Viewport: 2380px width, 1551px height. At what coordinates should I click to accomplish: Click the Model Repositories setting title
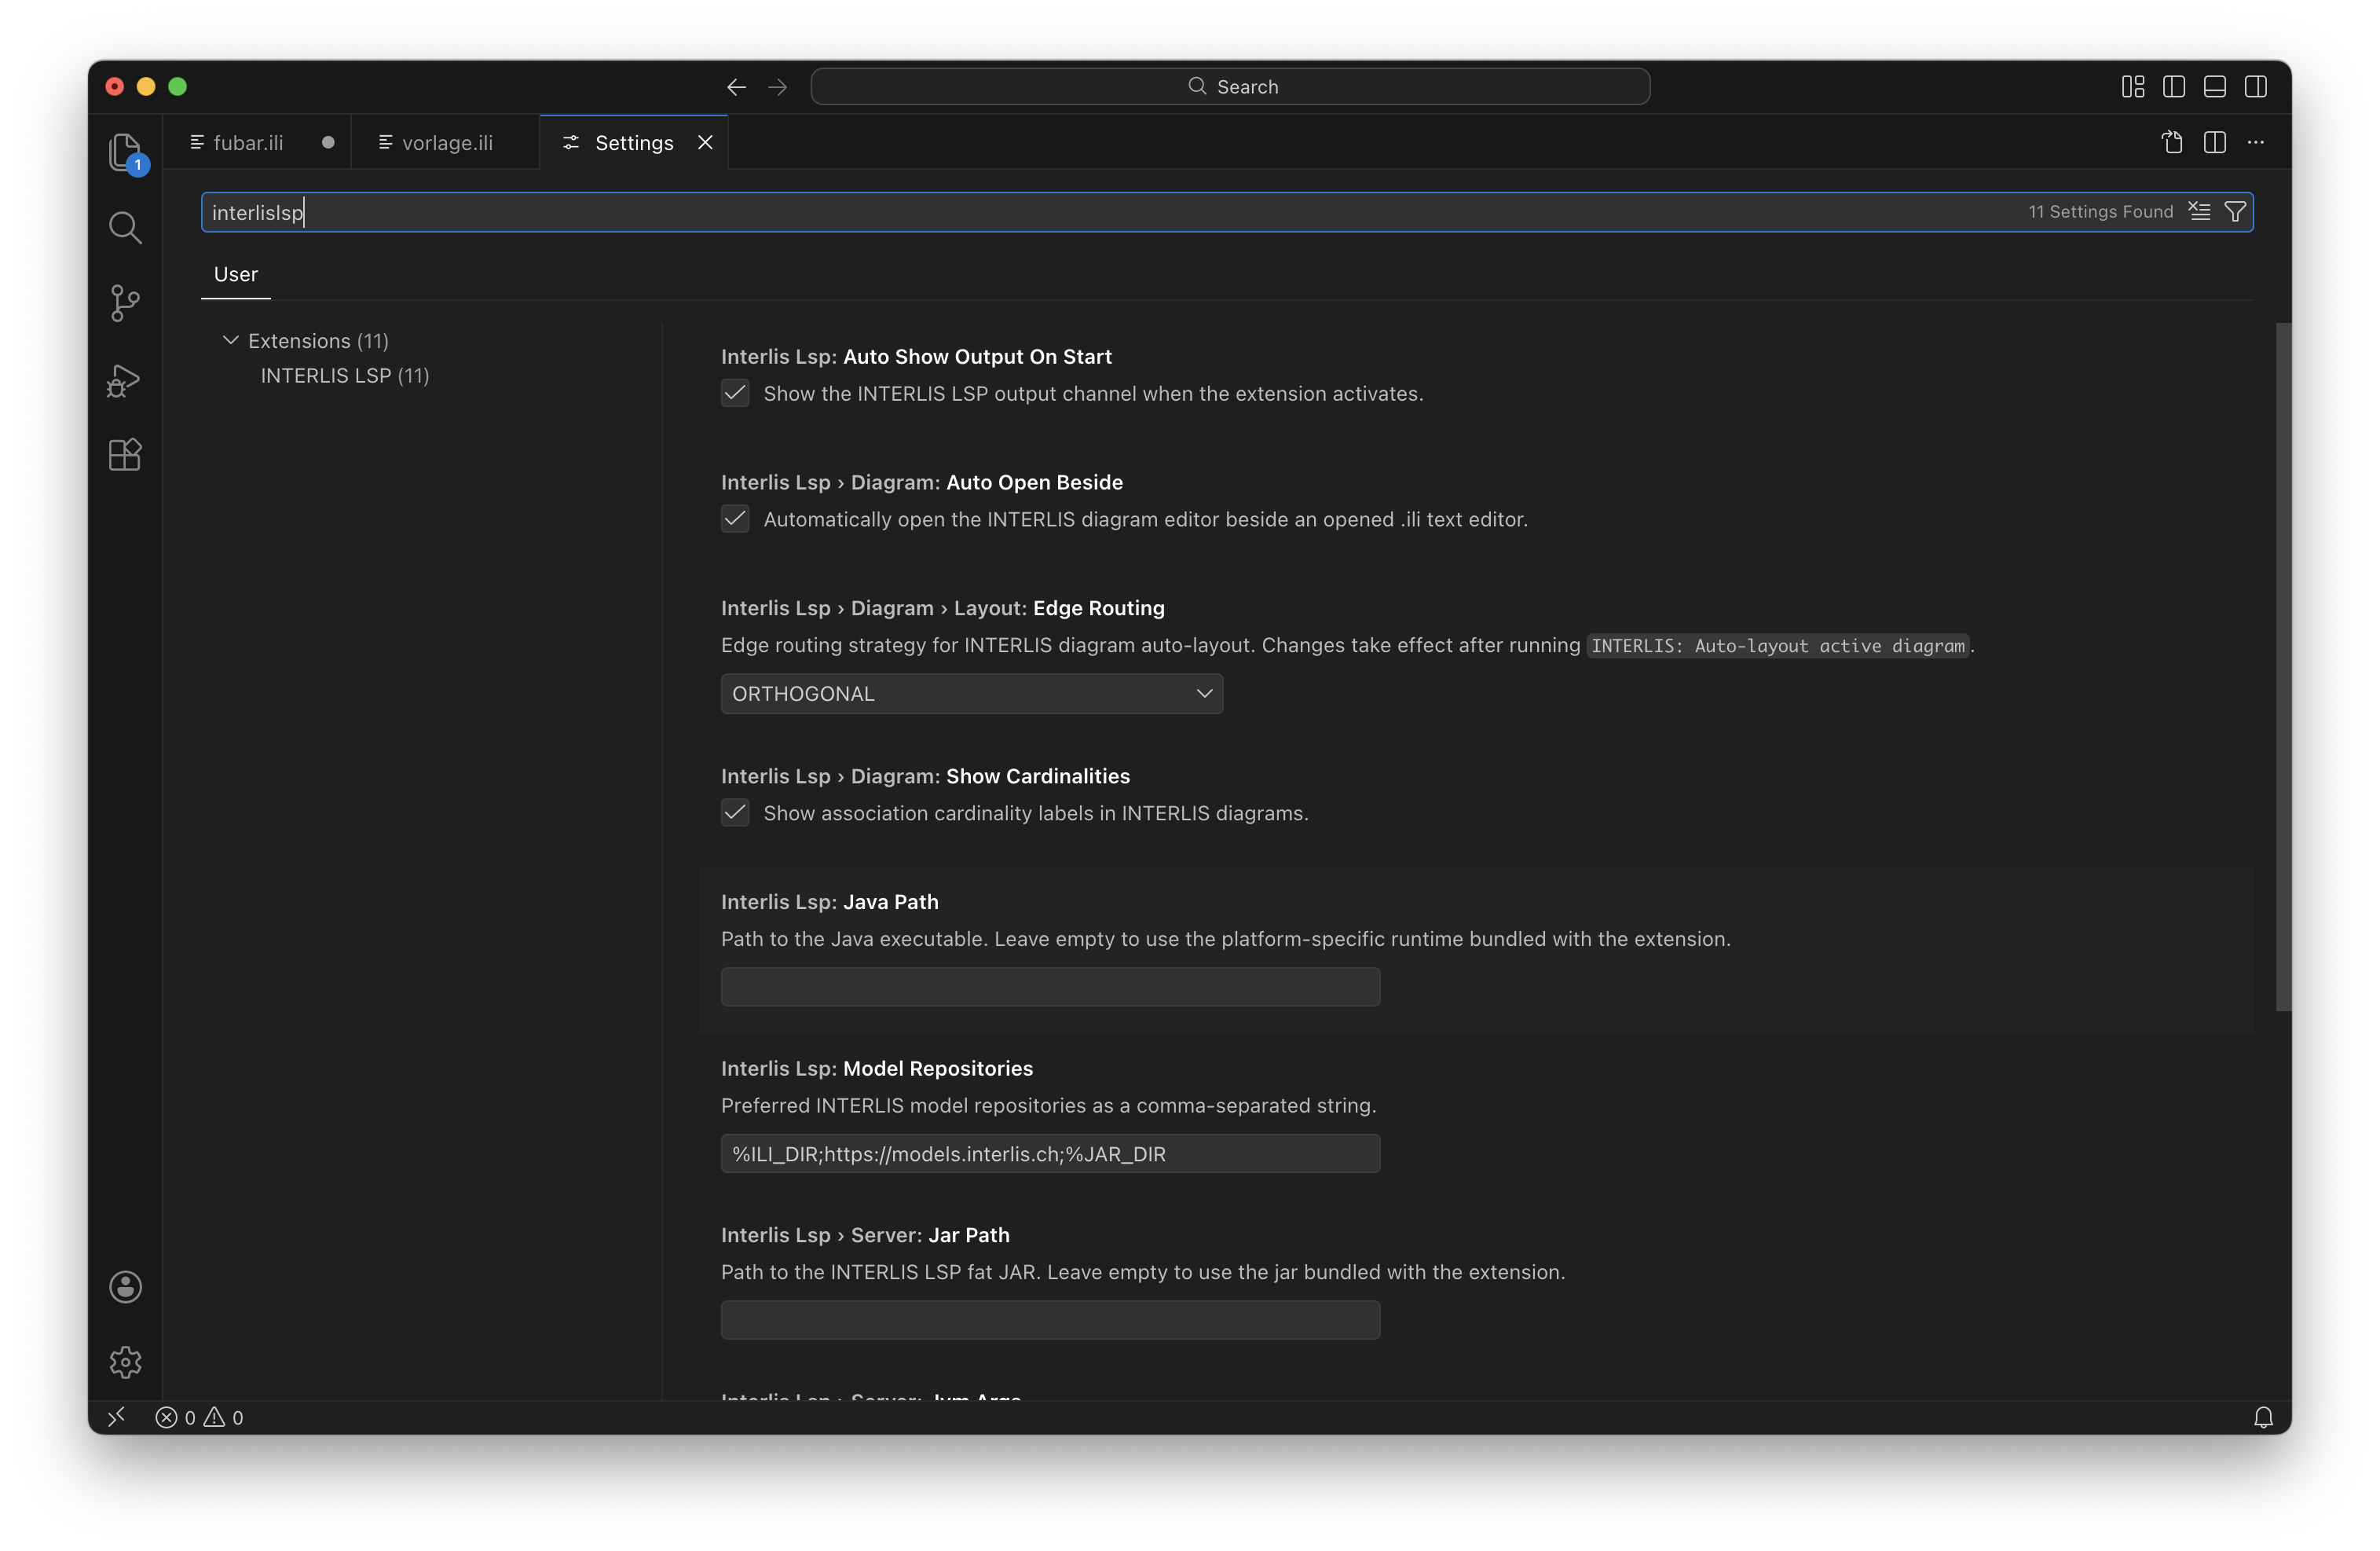(x=877, y=1068)
